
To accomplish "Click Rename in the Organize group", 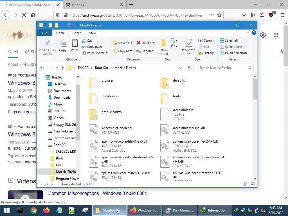I will click(x=145, y=51).
